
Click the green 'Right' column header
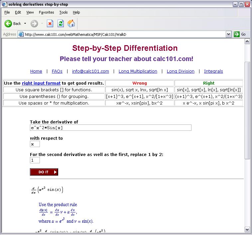coord(209,83)
